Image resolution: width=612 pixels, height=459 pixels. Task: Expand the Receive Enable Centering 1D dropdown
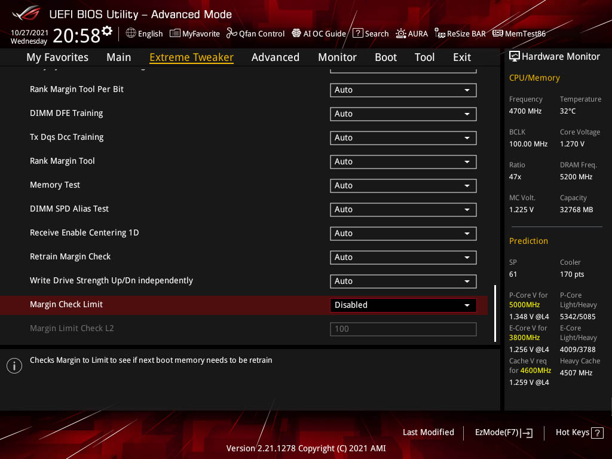point(403,234)
